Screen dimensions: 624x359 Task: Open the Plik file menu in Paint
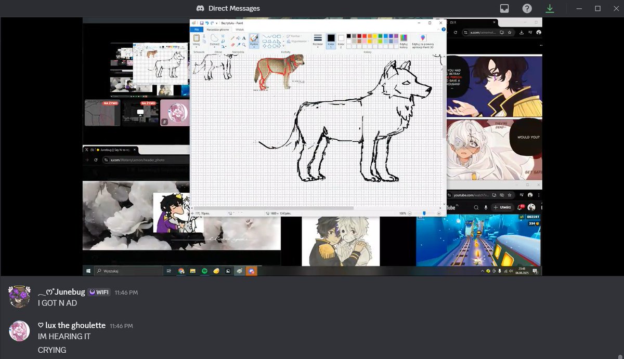pyautogui.click(x=197, y=30)
